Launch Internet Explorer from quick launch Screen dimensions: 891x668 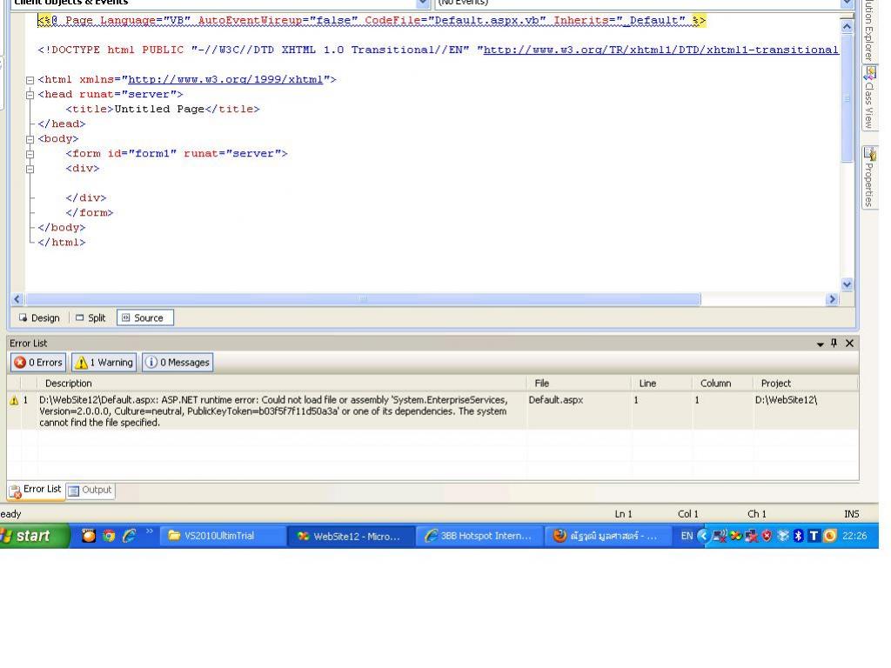pos(129,536)
